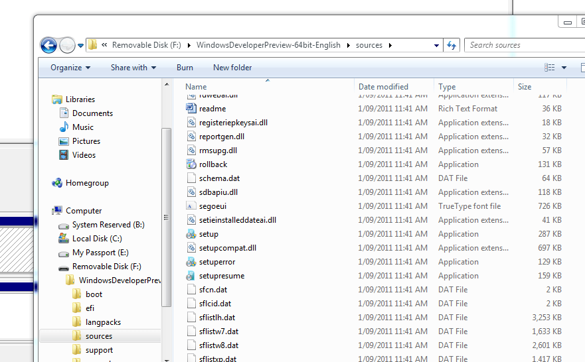Select the registeriepkeysai.dll file icon
The image size is (585, 362).
coord(191,122)
